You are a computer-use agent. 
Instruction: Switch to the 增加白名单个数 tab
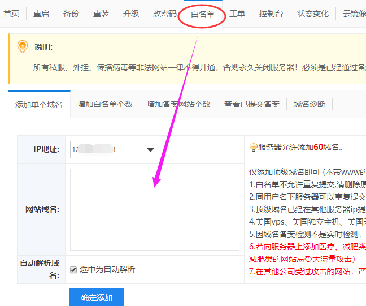[x=105, y=104]
